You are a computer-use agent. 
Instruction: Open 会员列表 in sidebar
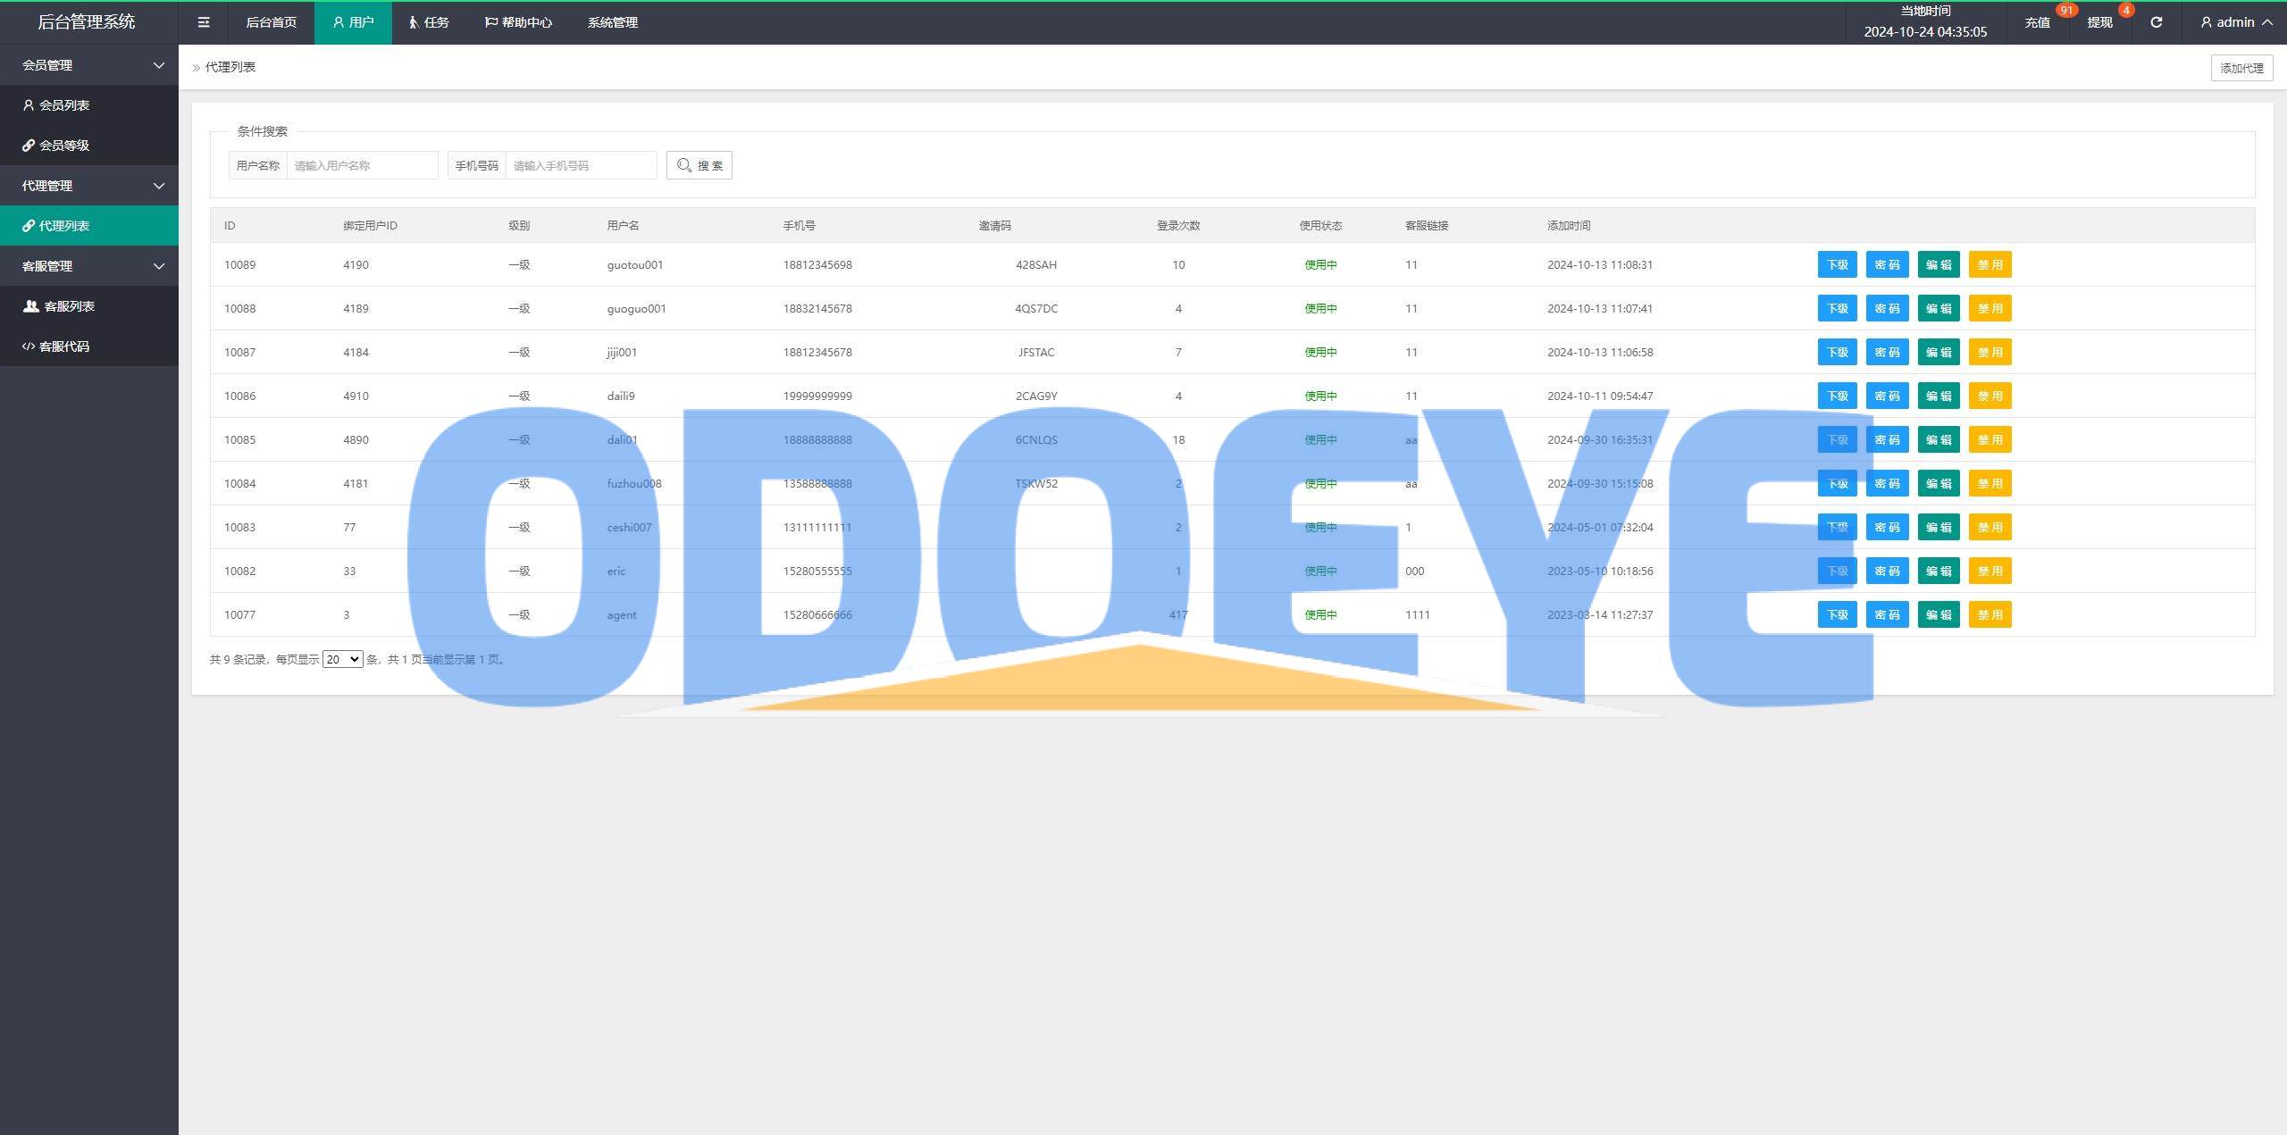(89, 105)
